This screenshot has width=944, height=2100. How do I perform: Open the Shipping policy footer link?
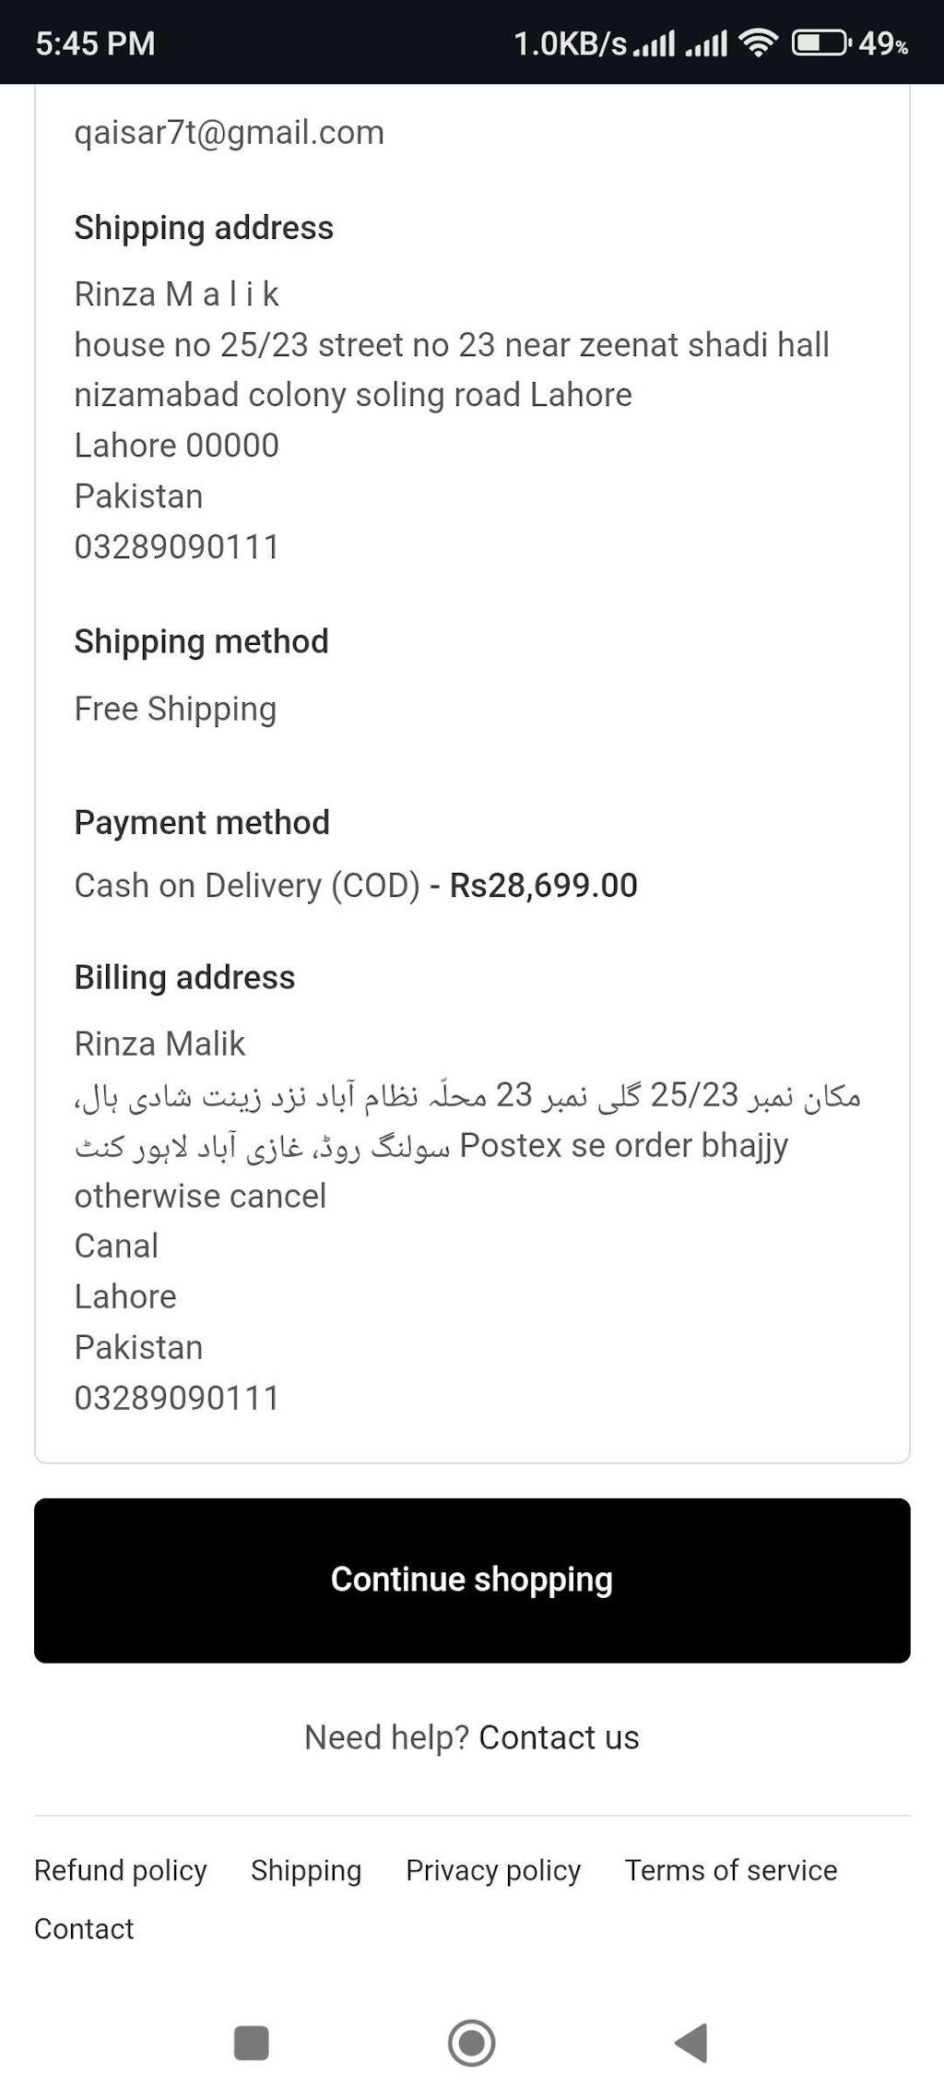click(x=306, y=1870)
